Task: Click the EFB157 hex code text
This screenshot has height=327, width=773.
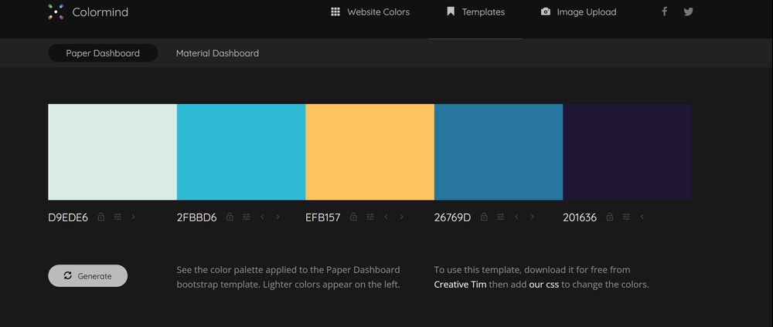Action: [323, 217]
